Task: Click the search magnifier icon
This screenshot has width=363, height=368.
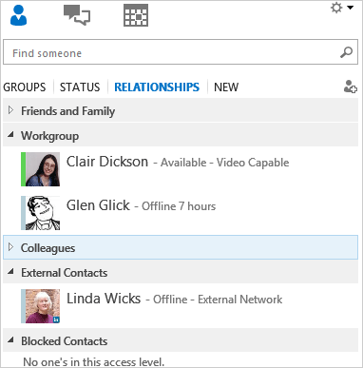Action: [x=346, y=52]
